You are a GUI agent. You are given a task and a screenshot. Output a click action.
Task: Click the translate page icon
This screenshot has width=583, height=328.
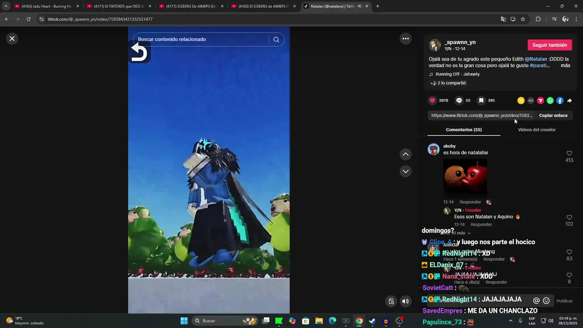(503, 19)
